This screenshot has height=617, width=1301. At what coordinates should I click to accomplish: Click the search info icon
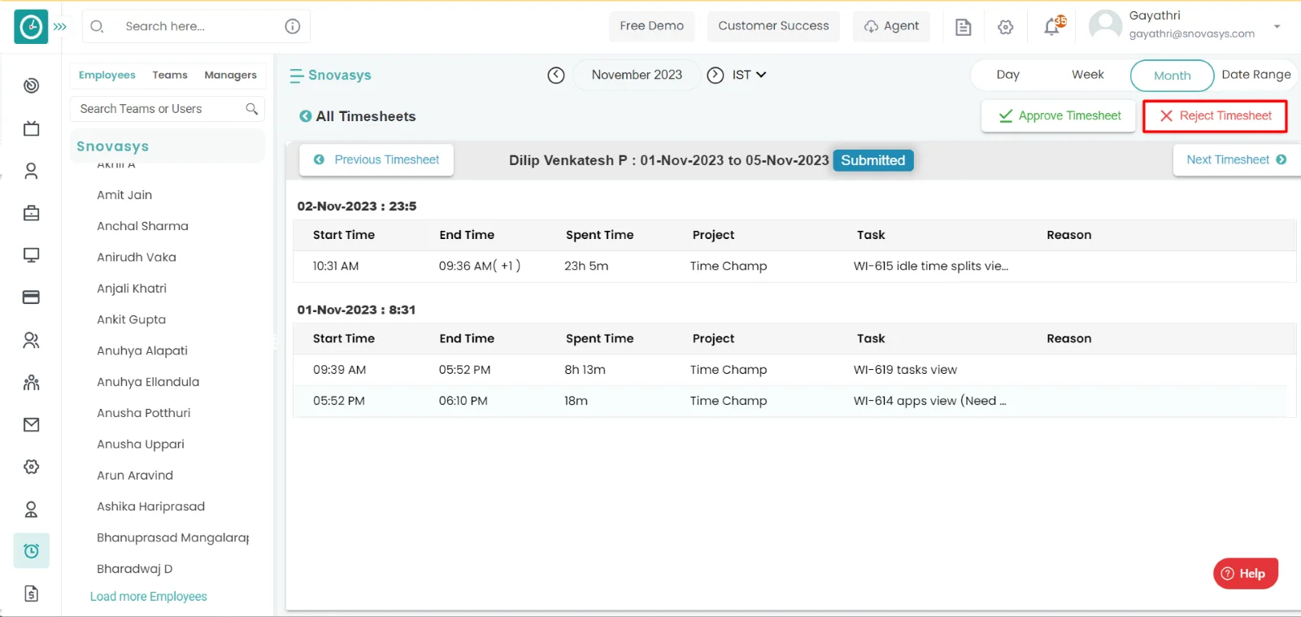point(293,27)
